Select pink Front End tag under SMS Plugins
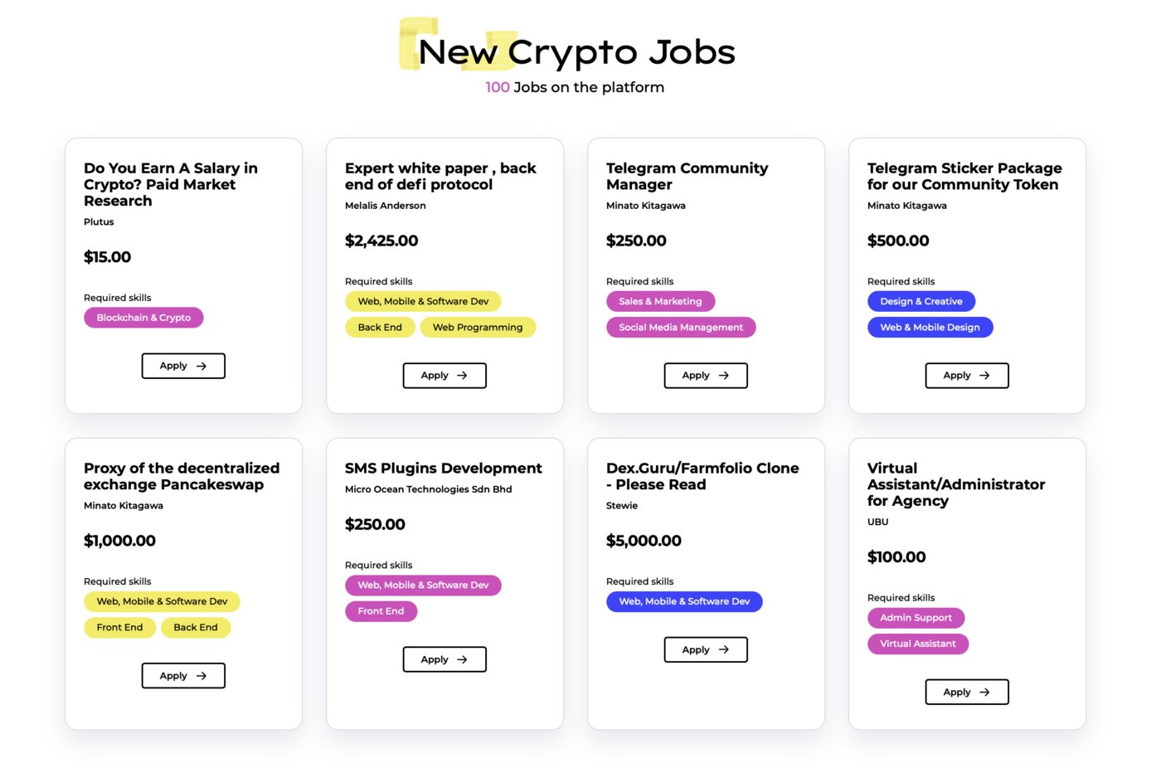The height and width of the screenshot is (763, 1161). (381, 611)
